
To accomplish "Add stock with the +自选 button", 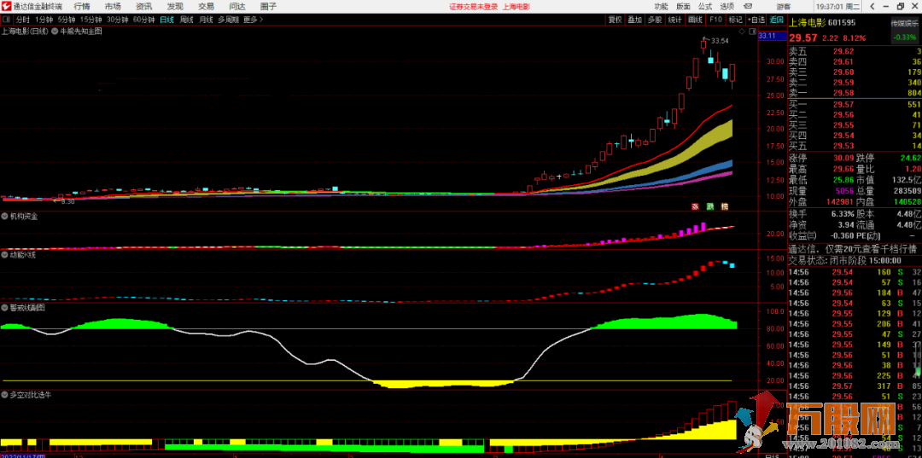I will click(x=756, y=20).
